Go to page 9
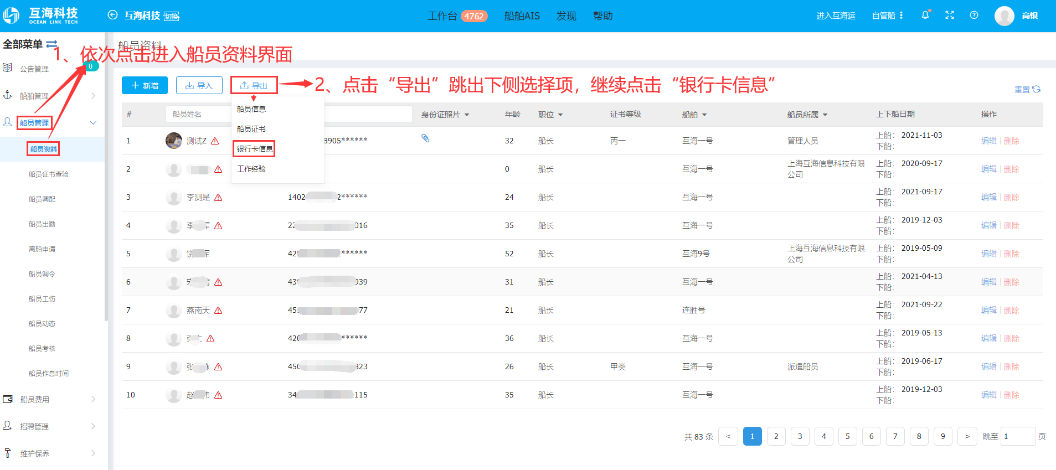Image resolution: width=1056 pixels, height=470 pixels. pos(942,436)
